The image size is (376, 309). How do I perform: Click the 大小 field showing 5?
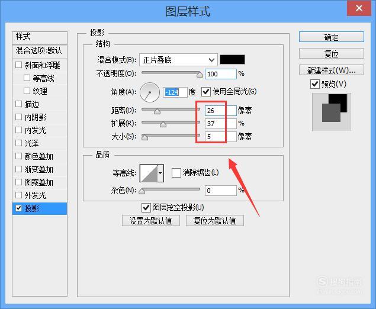[221, 137]
